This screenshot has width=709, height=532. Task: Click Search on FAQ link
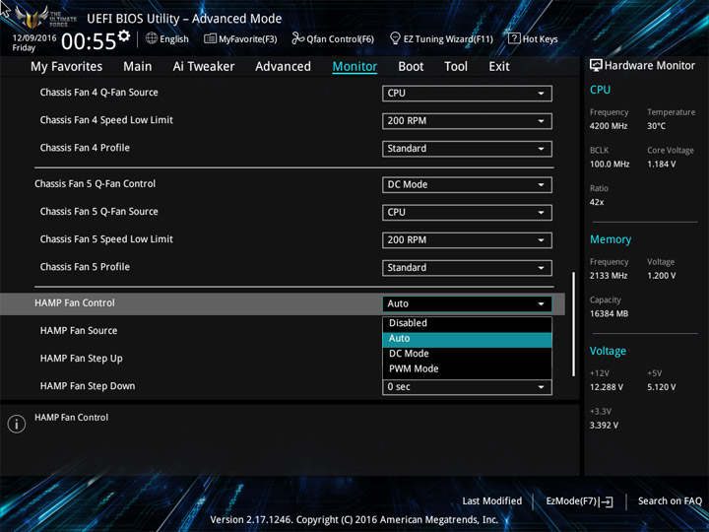point(670,501)
